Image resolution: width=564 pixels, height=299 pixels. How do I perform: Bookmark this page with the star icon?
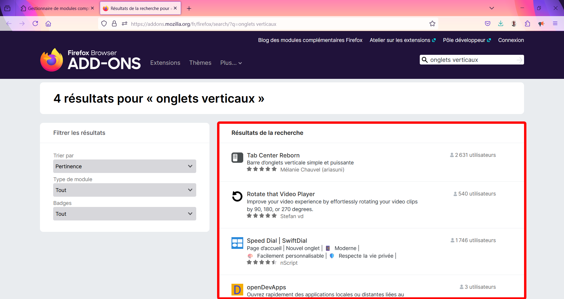[432, 24]
